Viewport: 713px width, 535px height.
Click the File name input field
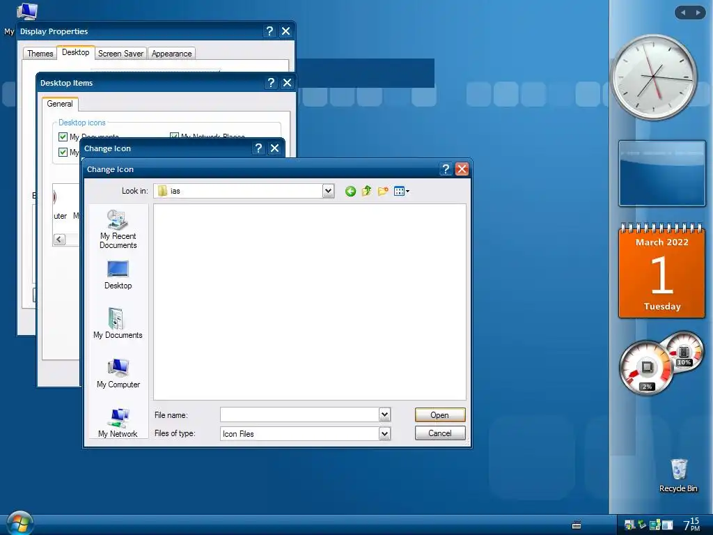(x=300, y=414)
